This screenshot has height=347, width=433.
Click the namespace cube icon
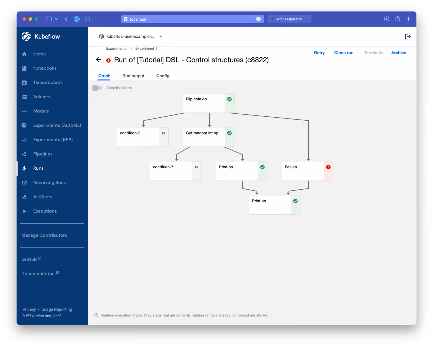(101, 36)
